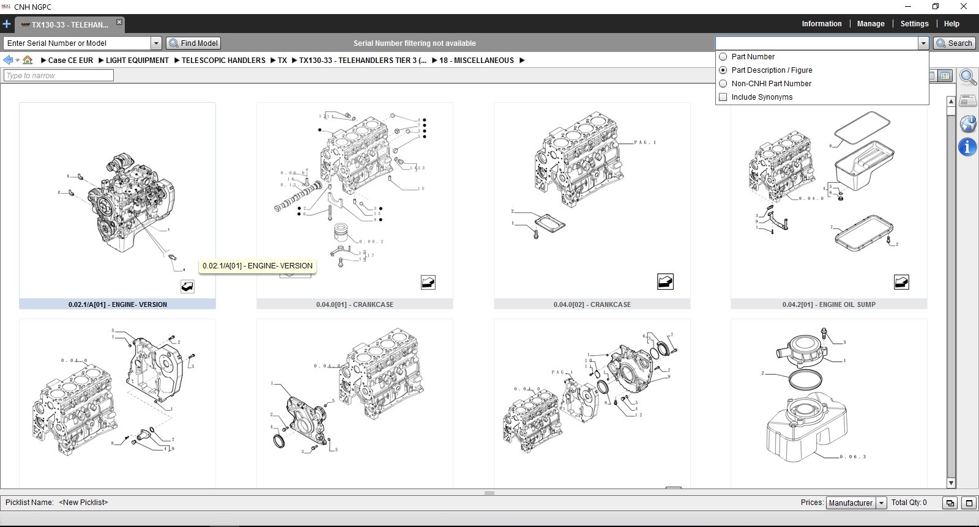Expand the breadcrumb arrow before TX
The image size is (979, 527).
(273, 61)
